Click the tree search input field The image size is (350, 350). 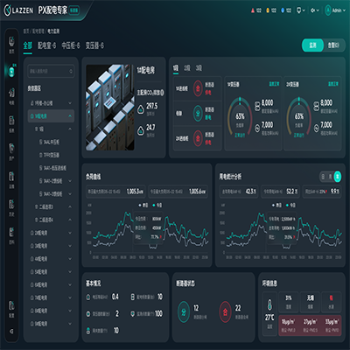click(x=51, y=71)
